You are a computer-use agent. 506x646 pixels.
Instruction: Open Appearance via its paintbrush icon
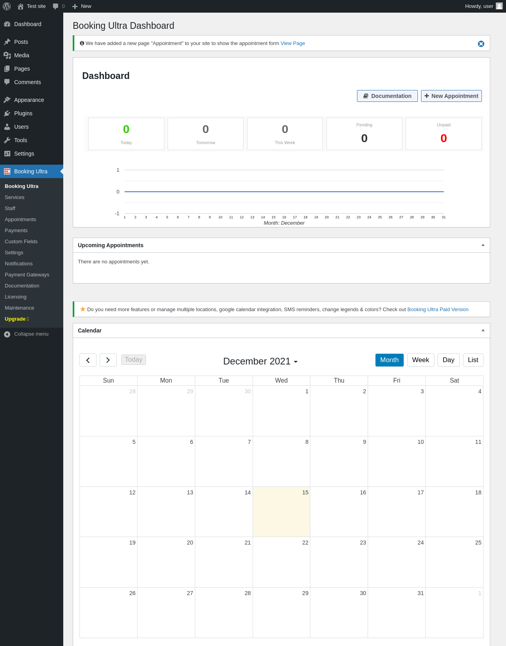pos(7,100)
